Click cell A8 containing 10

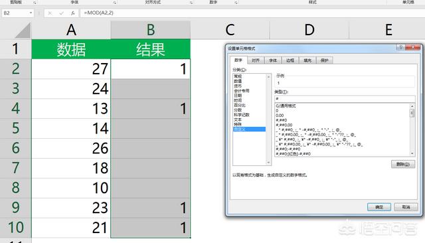(71, 188)
